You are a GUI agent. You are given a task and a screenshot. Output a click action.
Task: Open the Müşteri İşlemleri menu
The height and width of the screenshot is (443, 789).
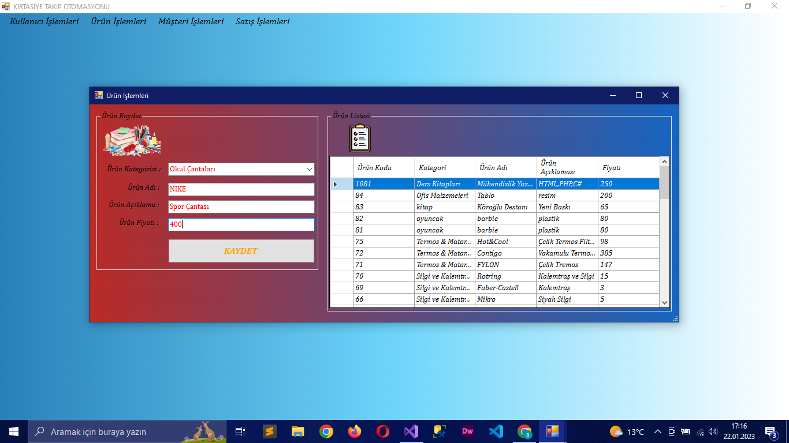(191, 21)
